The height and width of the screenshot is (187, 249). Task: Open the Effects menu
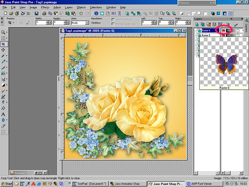click(x=45, y=7)
